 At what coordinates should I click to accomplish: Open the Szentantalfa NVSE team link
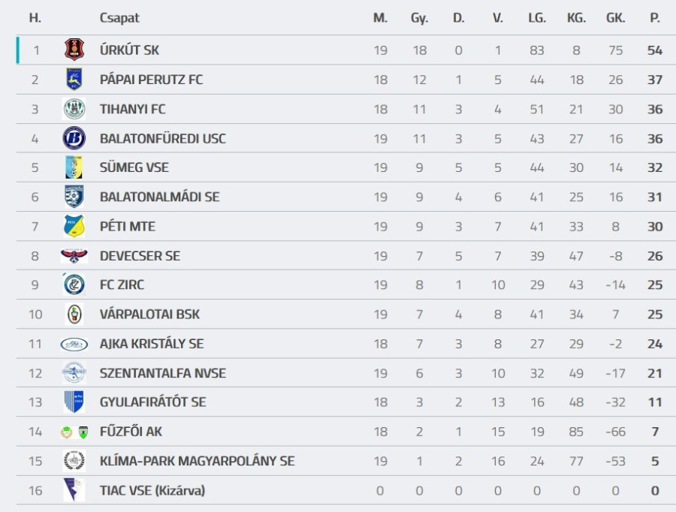tap(162, 373)
